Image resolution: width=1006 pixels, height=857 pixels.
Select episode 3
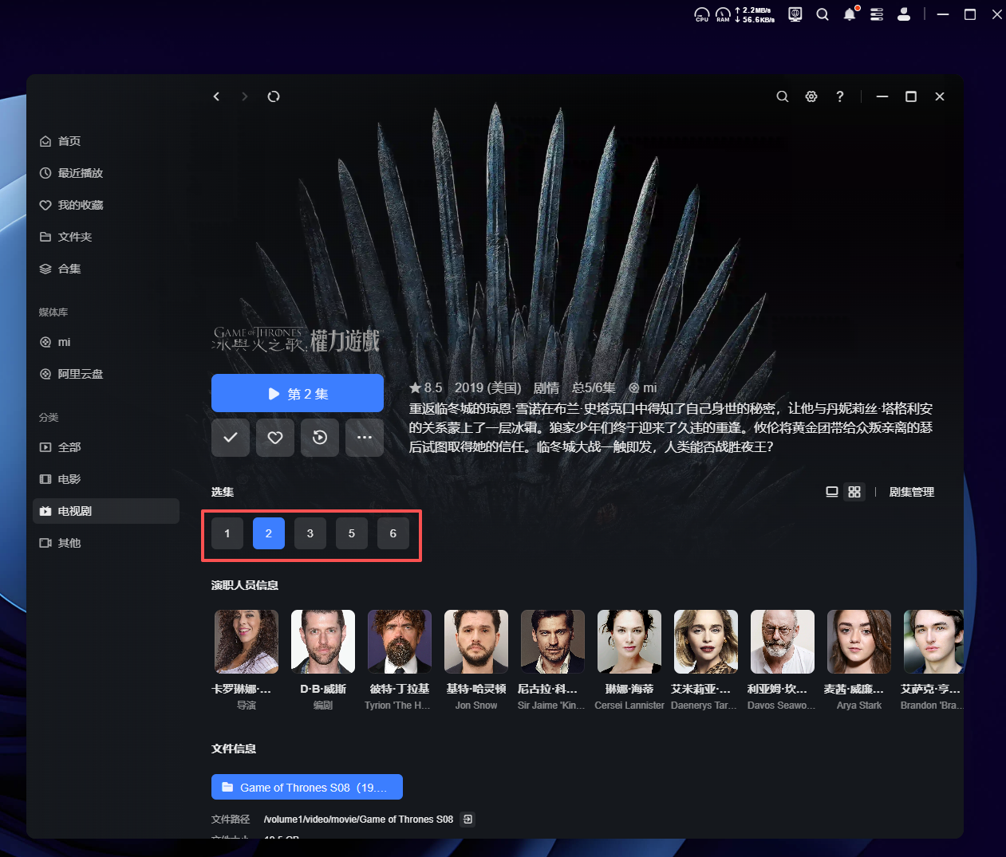click(x=310, y=533)
